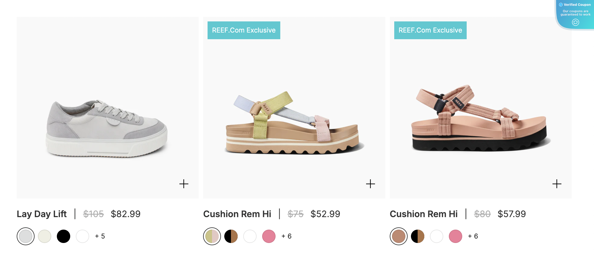
Task: Select the pink swatch on the $52.99 Cushion Rem Hi
Action: click(x=269, y=236)
